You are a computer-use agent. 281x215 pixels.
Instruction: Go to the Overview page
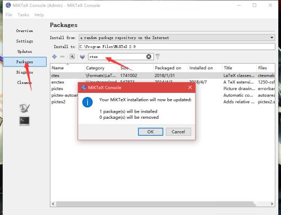click(x=25, y=31)
